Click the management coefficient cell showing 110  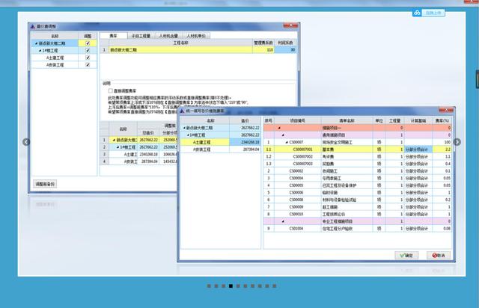[263, 50]
